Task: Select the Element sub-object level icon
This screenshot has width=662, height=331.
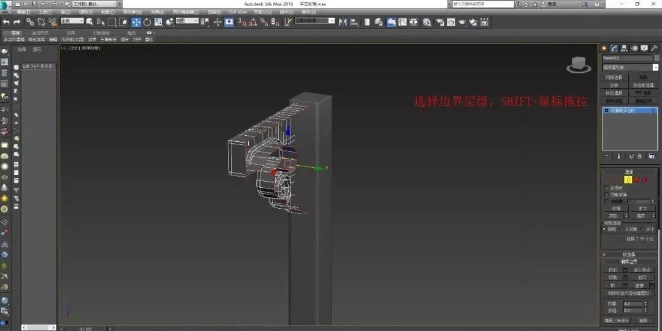Action: (x=645, y=180)
